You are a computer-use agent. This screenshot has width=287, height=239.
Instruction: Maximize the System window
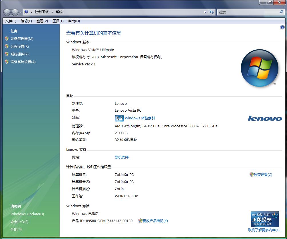coord(270,2)
